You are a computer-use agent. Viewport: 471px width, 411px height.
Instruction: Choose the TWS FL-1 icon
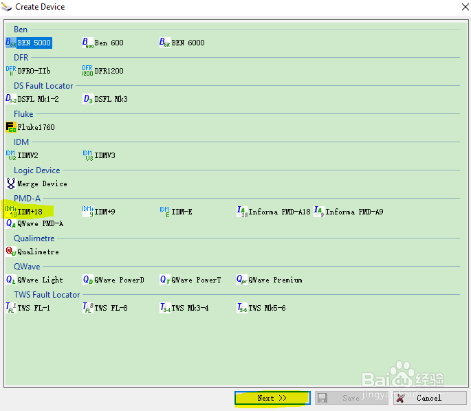click(11, 308)
